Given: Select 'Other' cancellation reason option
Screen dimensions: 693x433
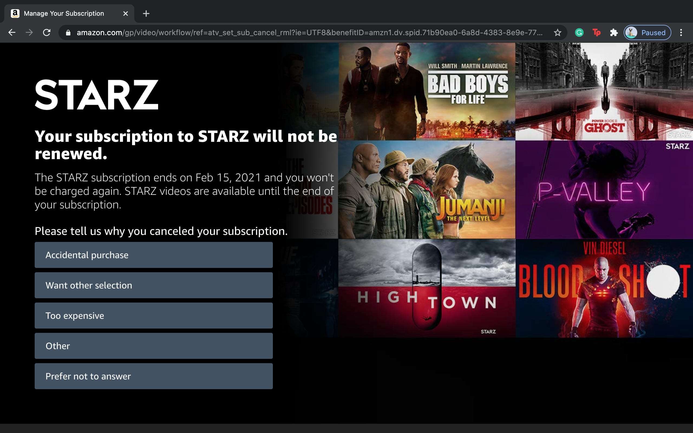Looking at the screenshot, I should click(154, 346).
